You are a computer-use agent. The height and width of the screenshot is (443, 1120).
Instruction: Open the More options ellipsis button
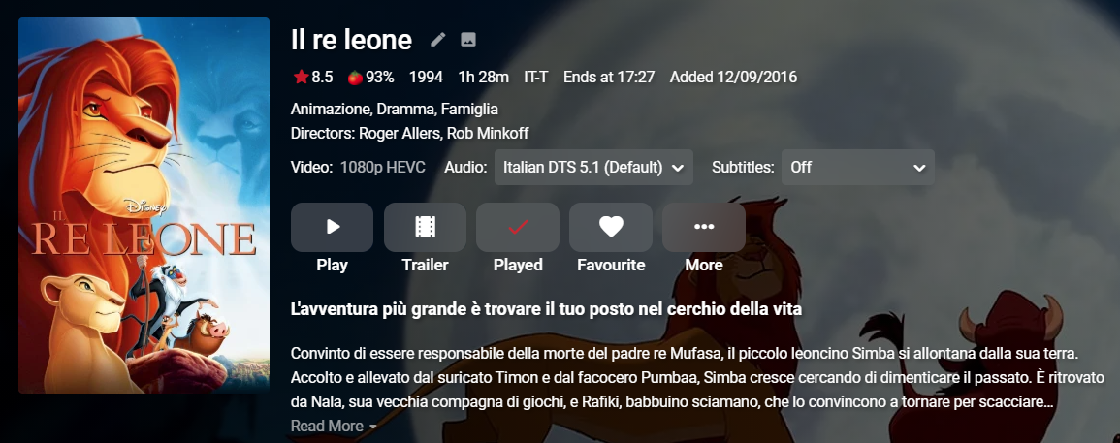(703, 227)
